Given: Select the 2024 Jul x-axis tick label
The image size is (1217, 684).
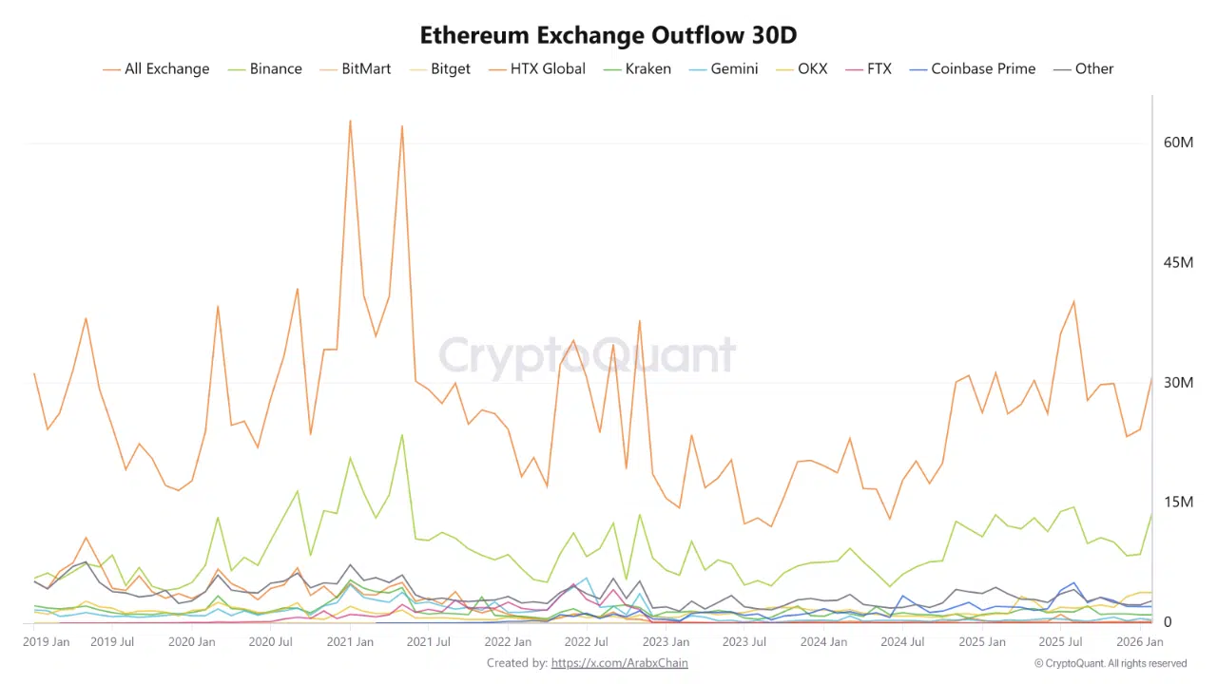Looking at the screenshot, I should (903, 642).
